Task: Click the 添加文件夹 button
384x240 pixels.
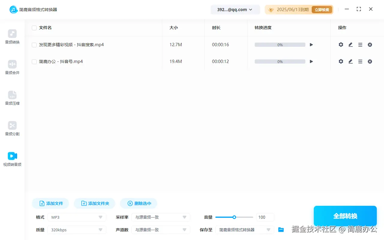Action: click(94, 203)
